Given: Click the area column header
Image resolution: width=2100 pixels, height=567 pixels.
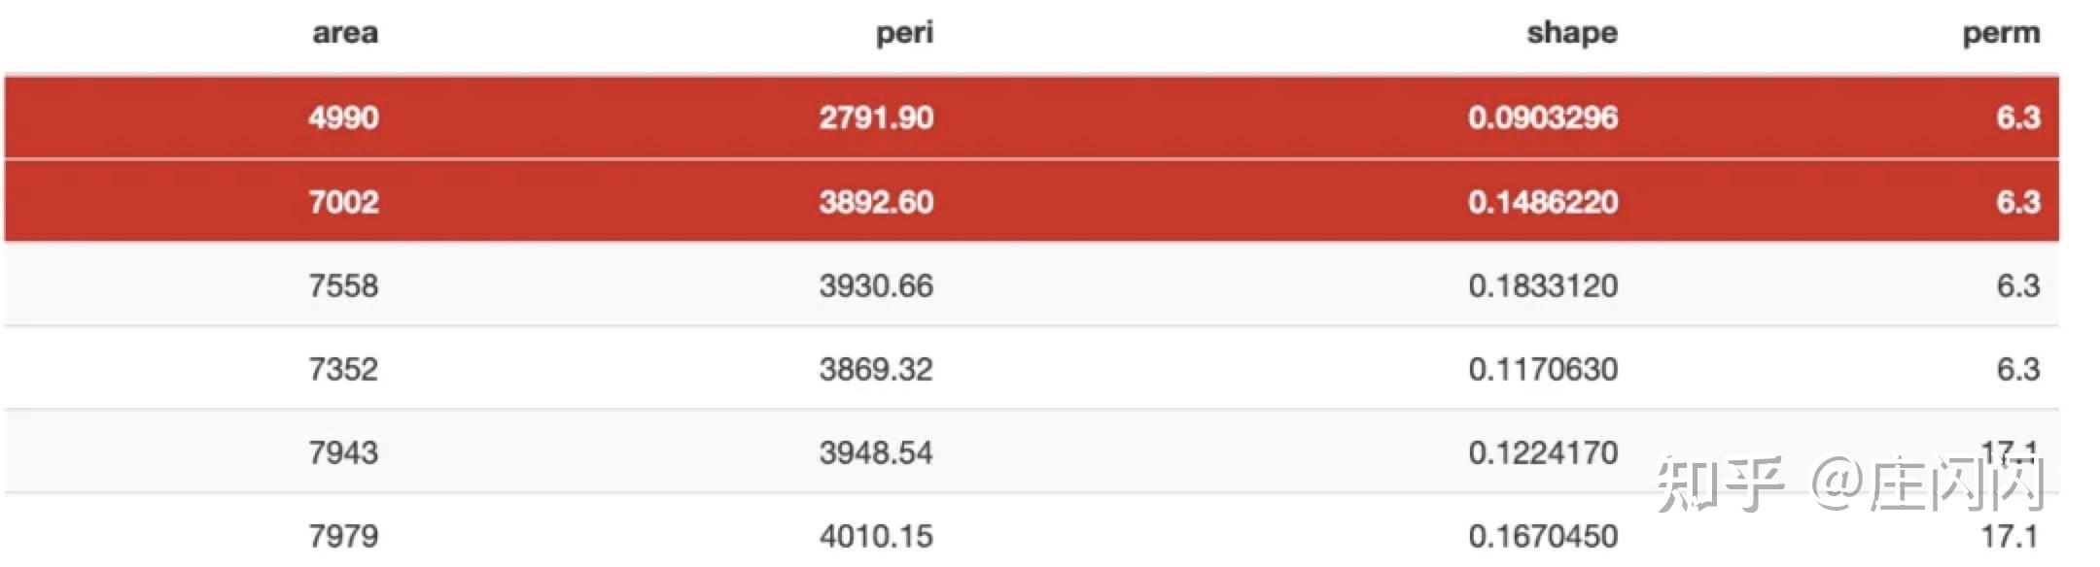Looking at the screenshot, I should (x=345, y=33).
